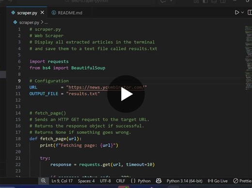Start Go Live server
252x188 pixels.
pos(218,181)
